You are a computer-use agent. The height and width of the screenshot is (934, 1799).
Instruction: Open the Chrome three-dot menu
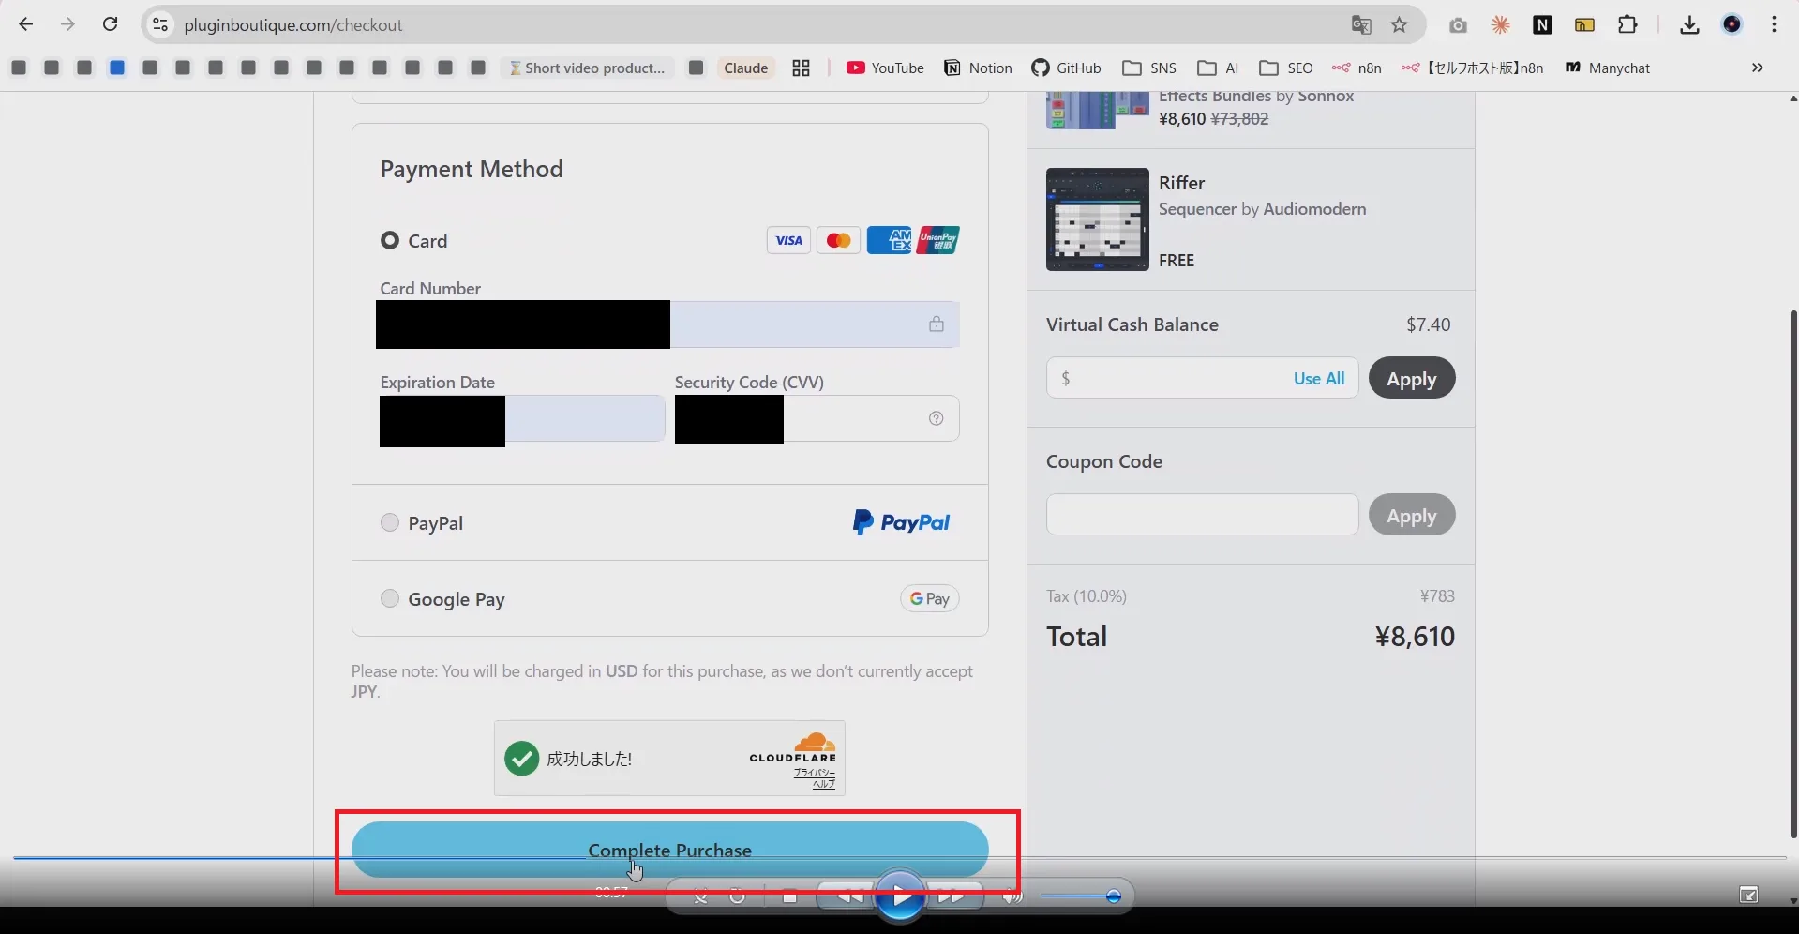coord(1774,25)
